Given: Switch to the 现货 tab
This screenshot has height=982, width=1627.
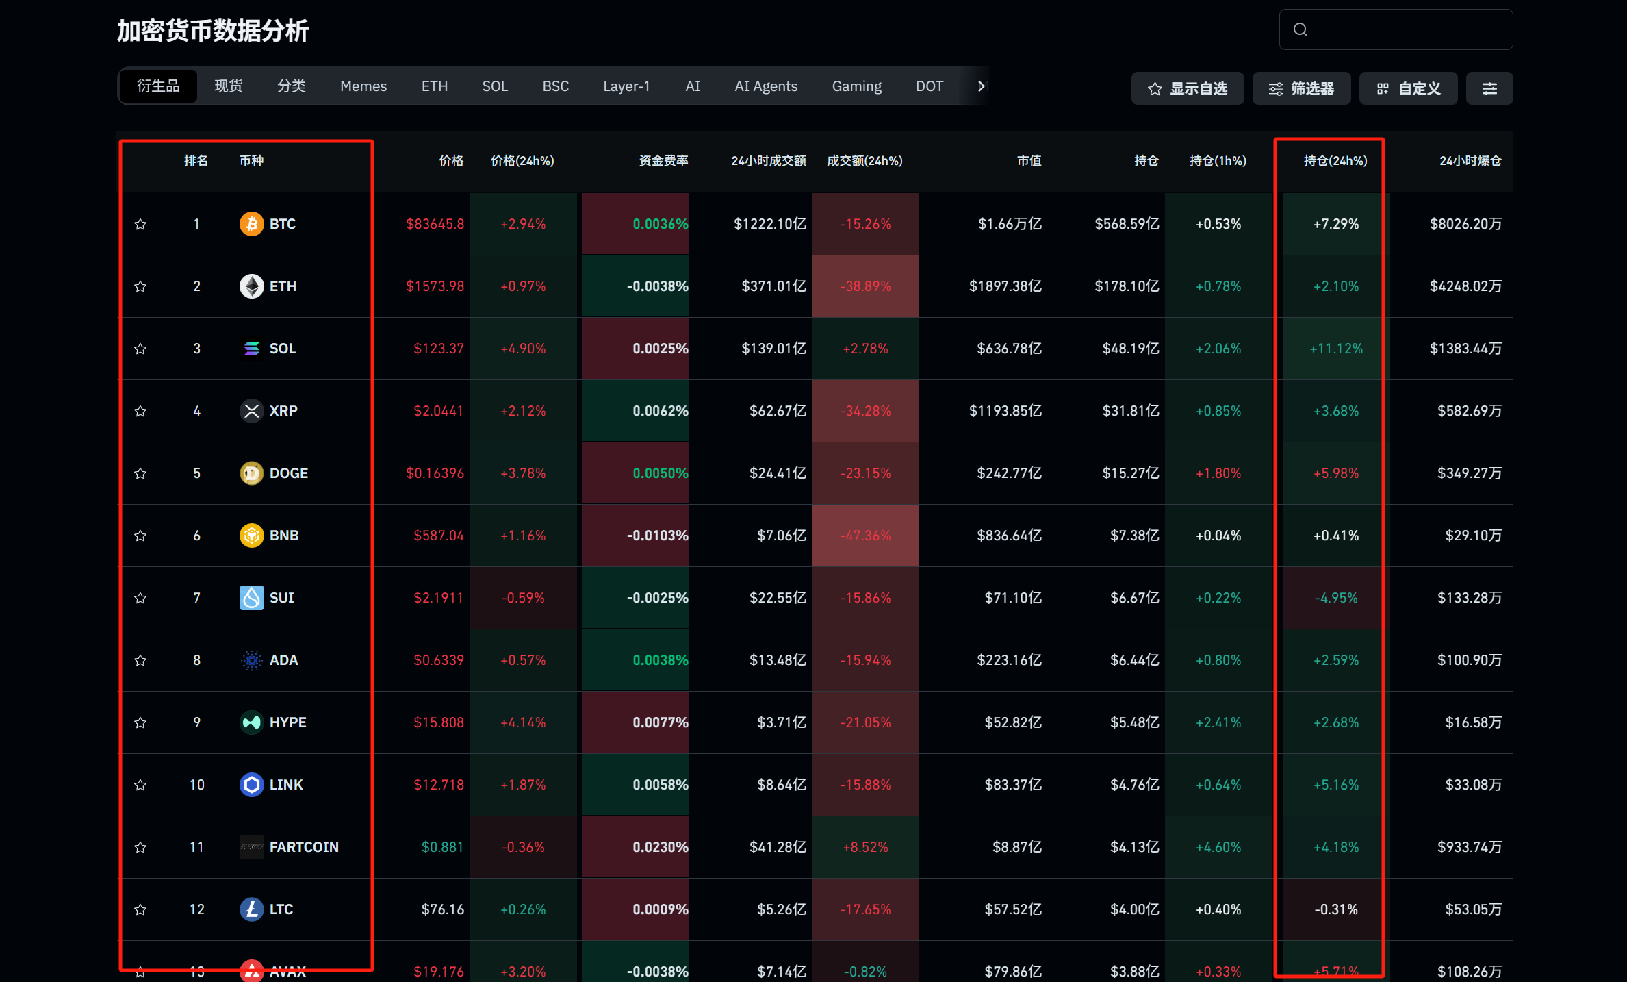Looking at the screenshot, I should (229, 86).
